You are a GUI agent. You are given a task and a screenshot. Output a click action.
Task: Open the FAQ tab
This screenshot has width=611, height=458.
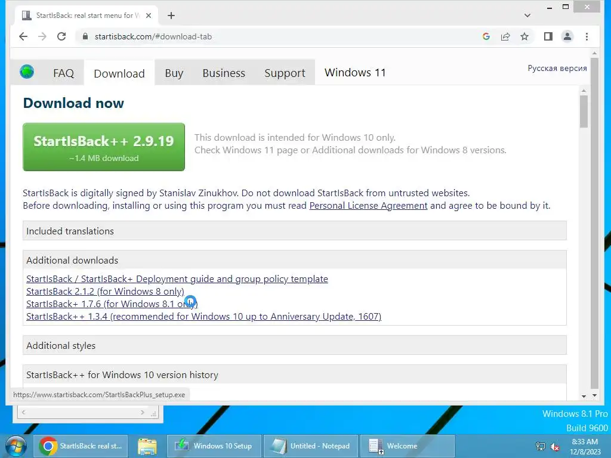(x=63, y=73)
